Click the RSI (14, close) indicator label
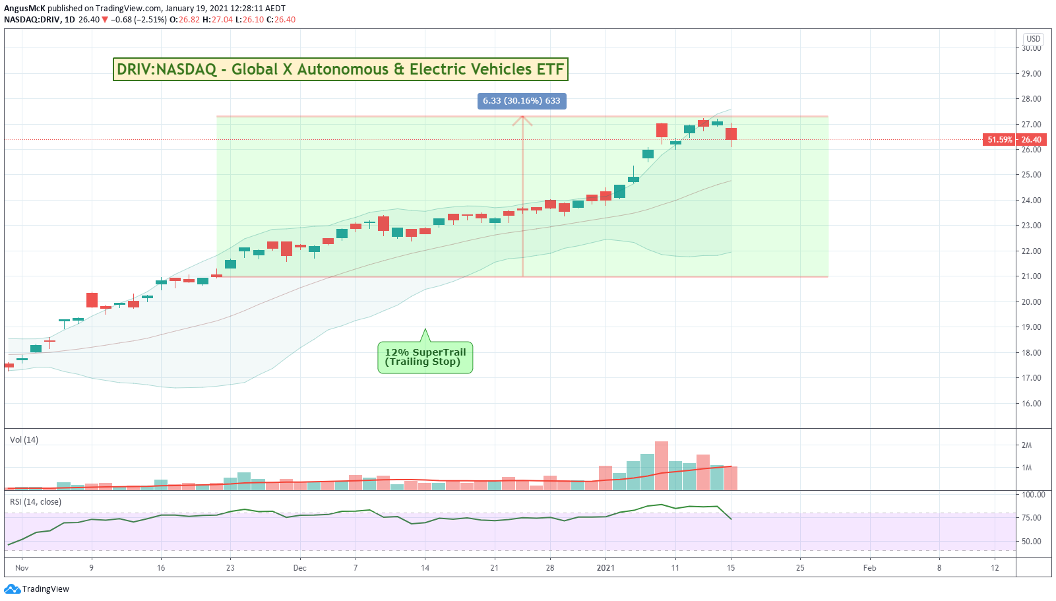1056x601 pixels. [x=36, y=502]
